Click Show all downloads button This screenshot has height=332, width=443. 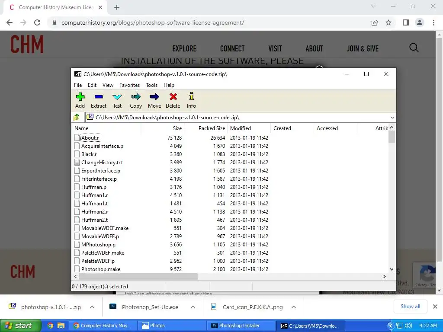[410, 306]
